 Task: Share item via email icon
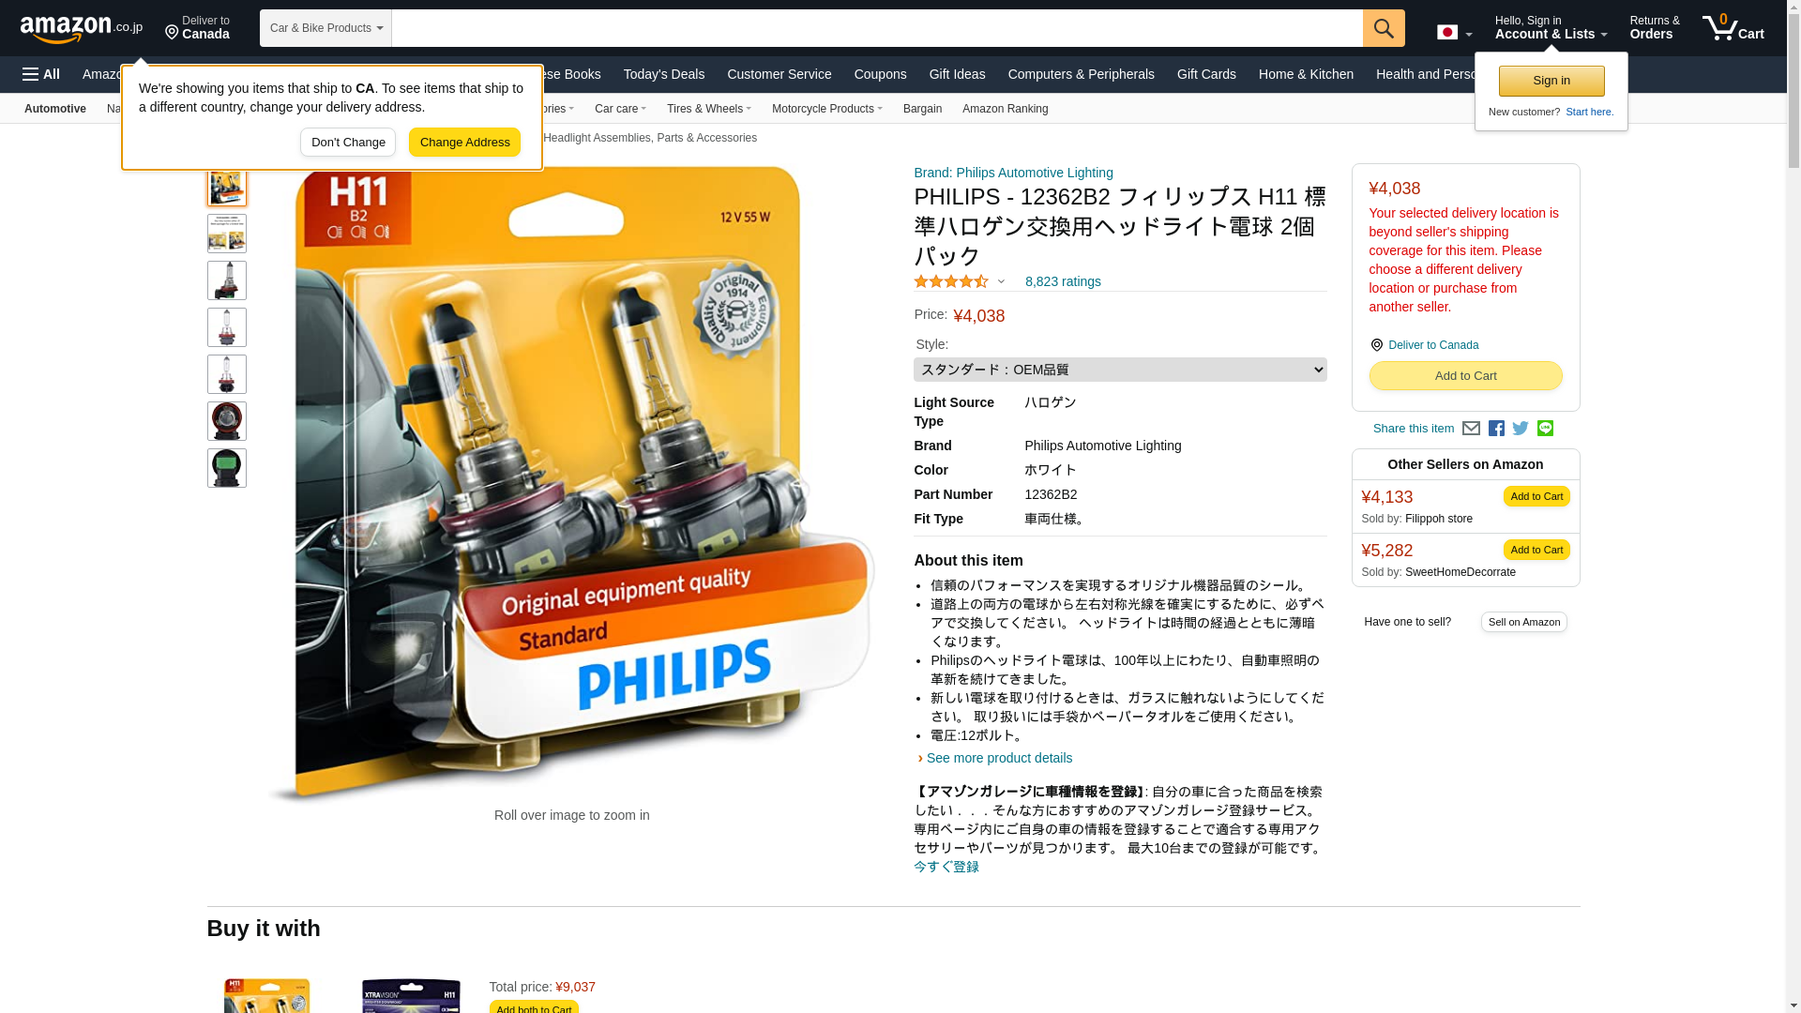pyautogui.click(x=1471, y=429)
